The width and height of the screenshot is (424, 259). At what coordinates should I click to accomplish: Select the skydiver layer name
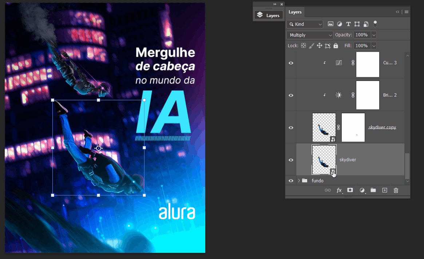(x=348, y=160)
